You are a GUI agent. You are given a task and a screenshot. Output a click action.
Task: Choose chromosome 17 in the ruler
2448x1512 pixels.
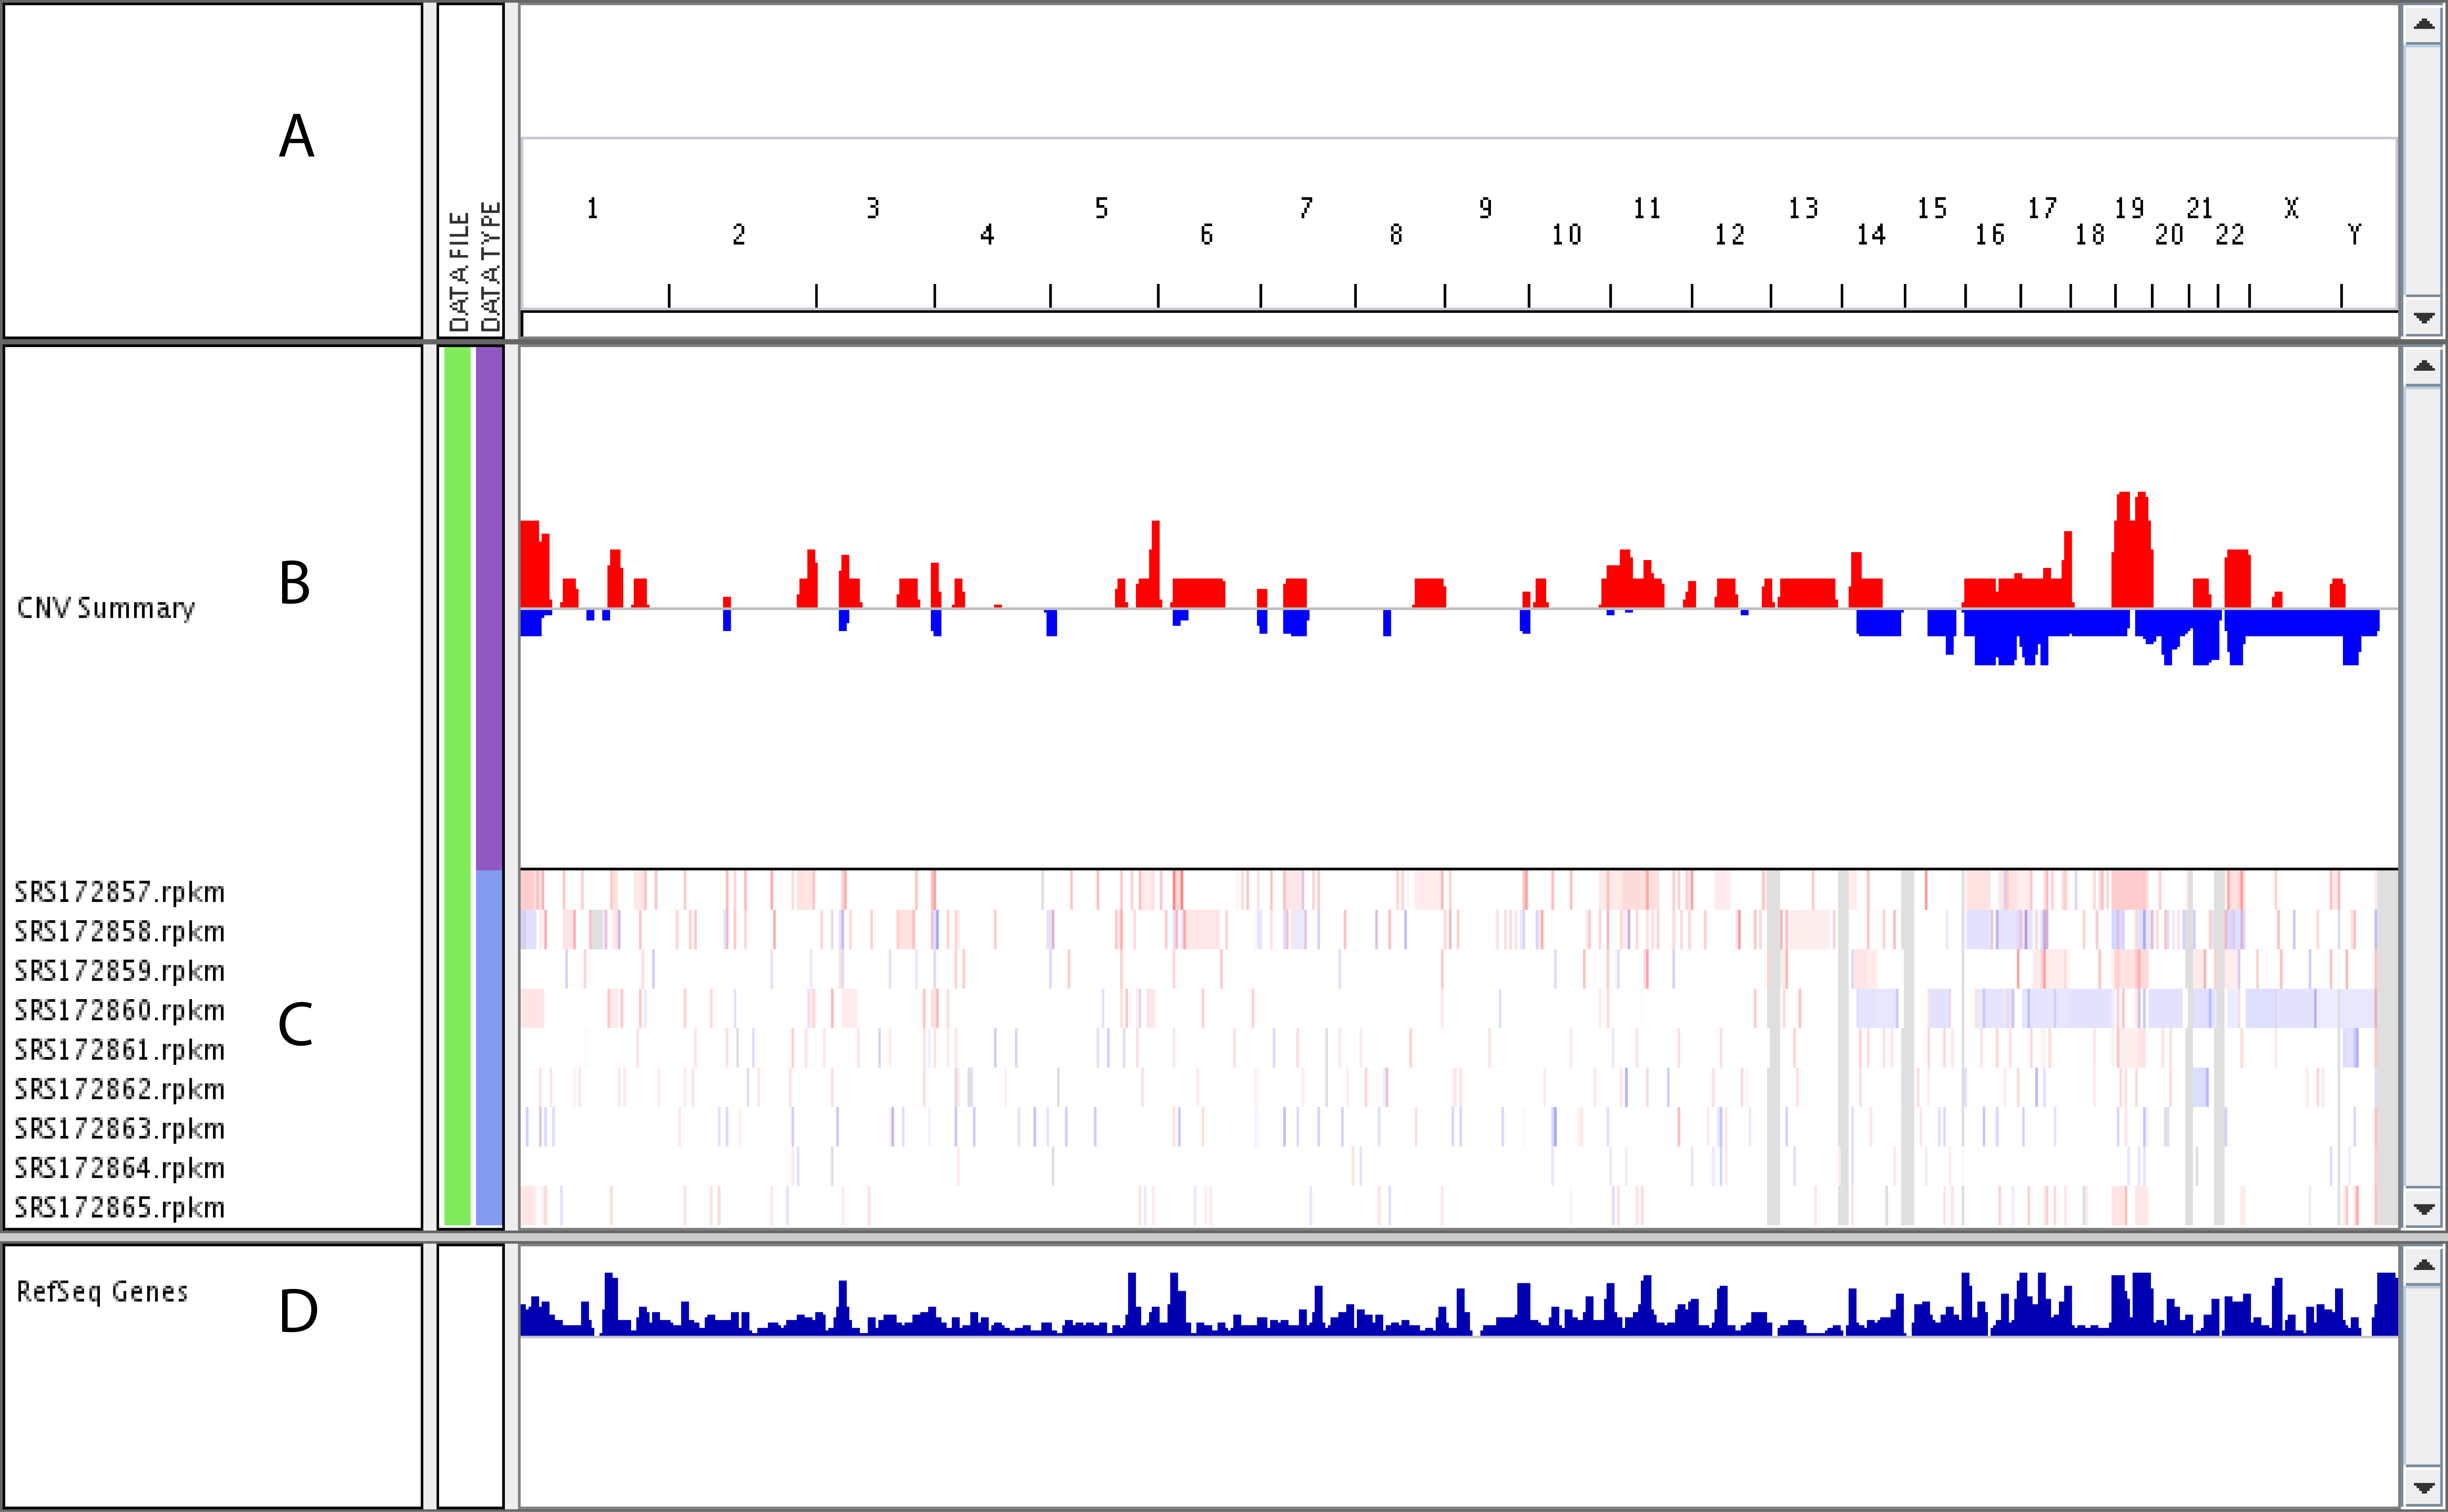coord(2043,208)
